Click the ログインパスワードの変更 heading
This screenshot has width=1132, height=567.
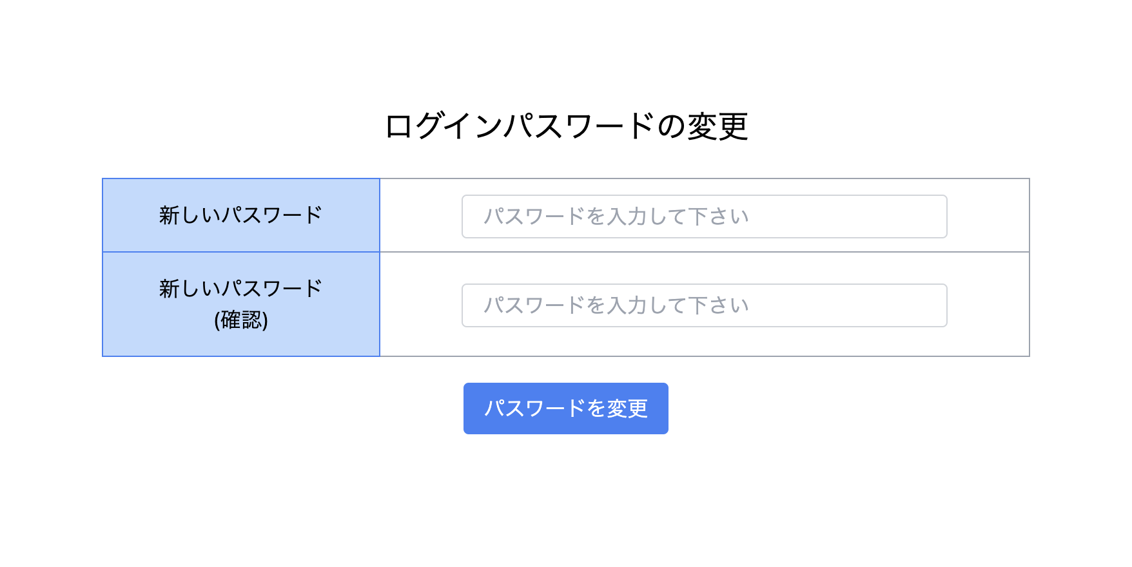565,126
